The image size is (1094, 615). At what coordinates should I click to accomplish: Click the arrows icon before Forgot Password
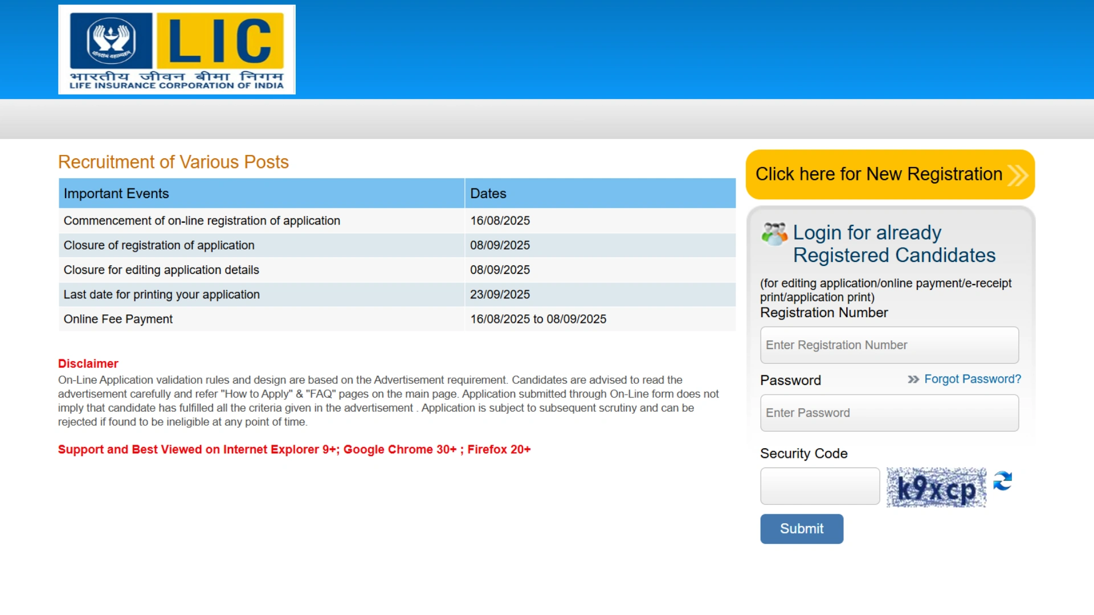[x=913, y=379]
